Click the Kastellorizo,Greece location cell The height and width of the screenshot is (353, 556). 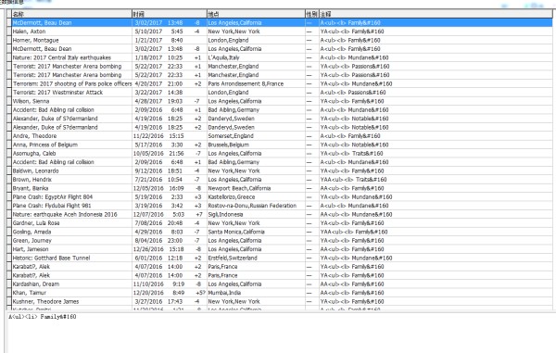[232, 197]
